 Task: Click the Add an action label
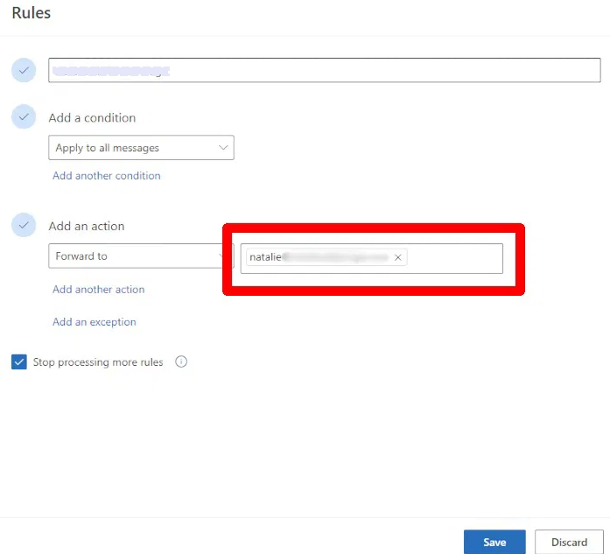pos(87,226)
